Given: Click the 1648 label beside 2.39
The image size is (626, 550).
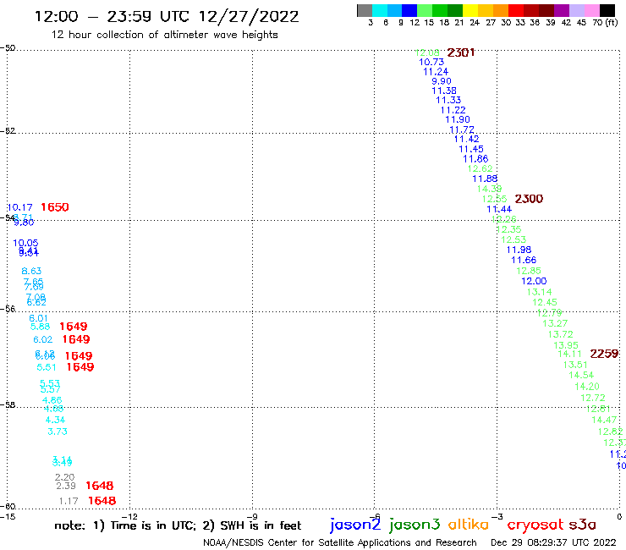Looking at the screenshot, I should pos(100,486).
